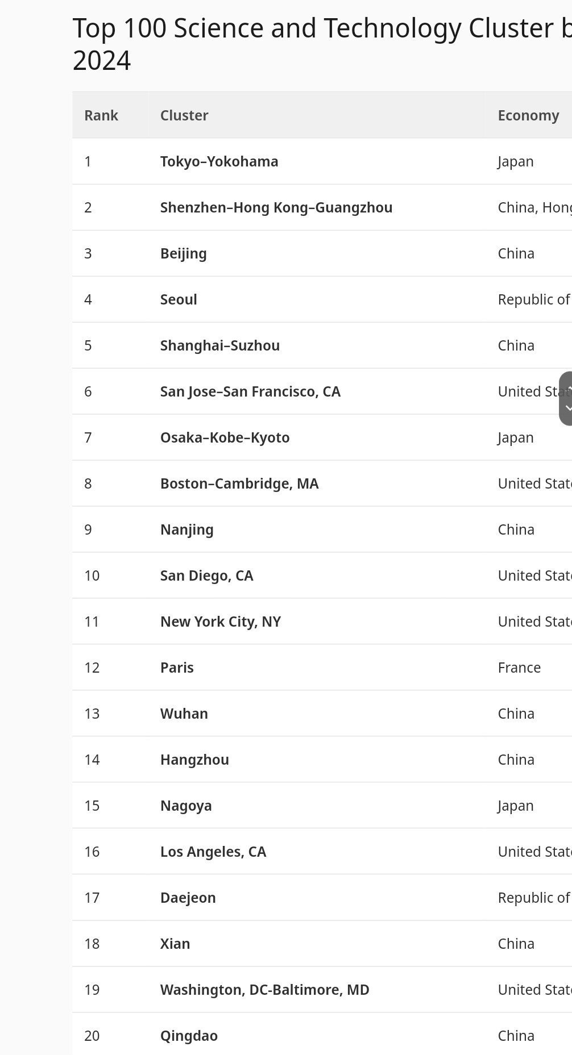Select San Jose–San Francisco, CA cluster
Viewport: 572px width, 1055px height.
(250, 391)
